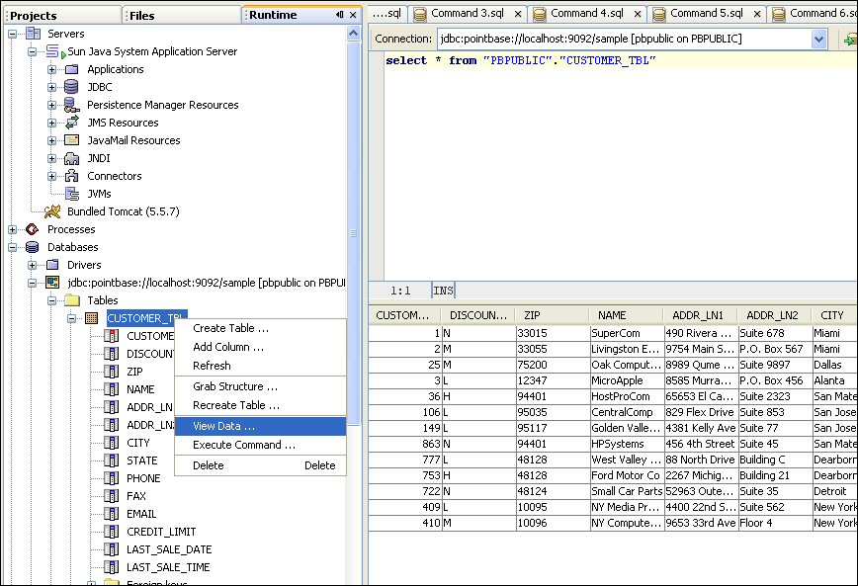Click the JMS Resources arrows icon
The height and width of the screenshot is (586, 858).
point(71,123)
